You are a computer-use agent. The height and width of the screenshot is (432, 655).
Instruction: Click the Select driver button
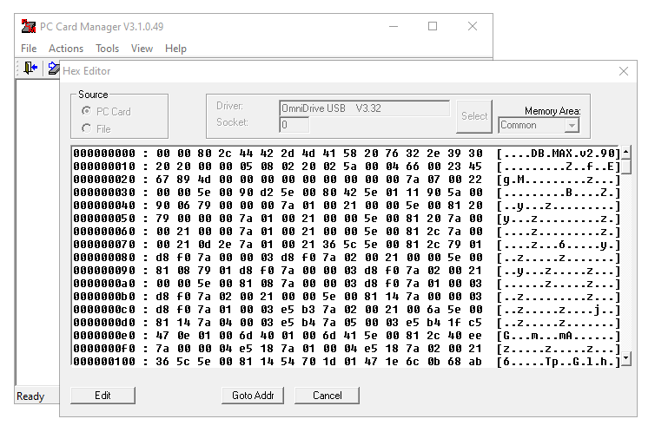point(474,116)
